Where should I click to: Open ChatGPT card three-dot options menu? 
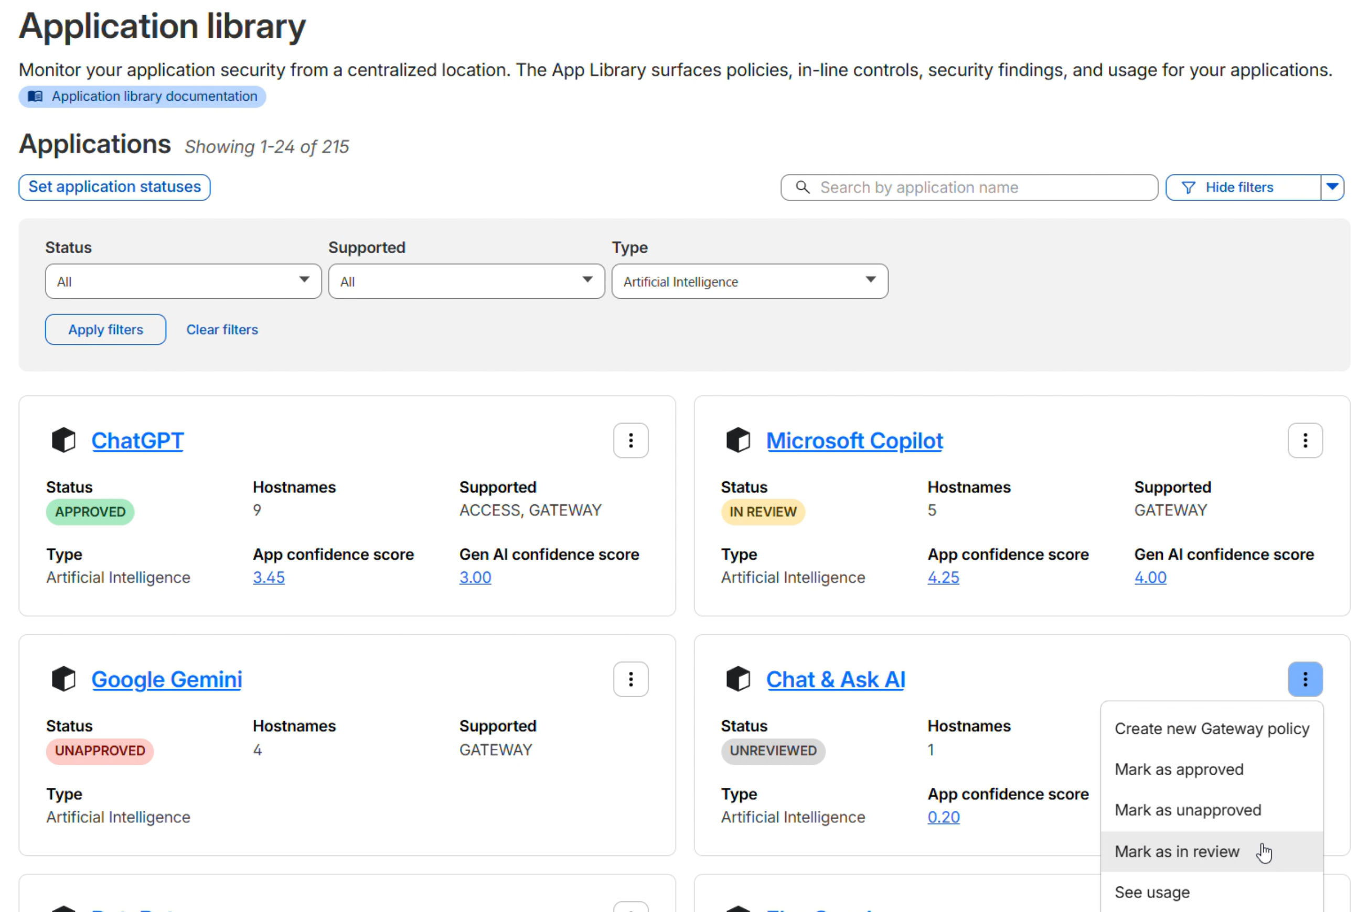pos(630,440)
